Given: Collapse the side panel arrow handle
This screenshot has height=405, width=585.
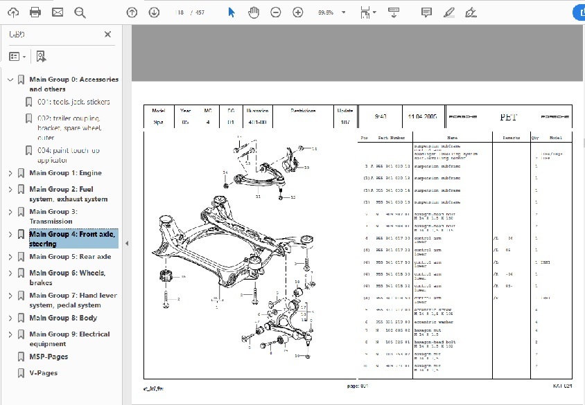Looking at the screenshot, I should tap(127, 243).
